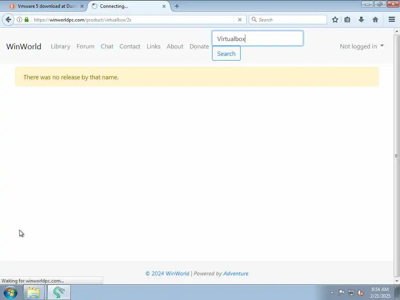Viewport: 400px width, 300px height.
Task: Click the green padlock security icon
Action: tap(27, 20)
